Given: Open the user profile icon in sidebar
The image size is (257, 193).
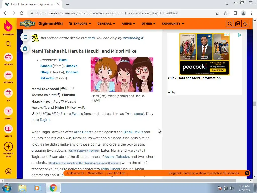Looking at the screenshot, I should click(x=8, y=171).
